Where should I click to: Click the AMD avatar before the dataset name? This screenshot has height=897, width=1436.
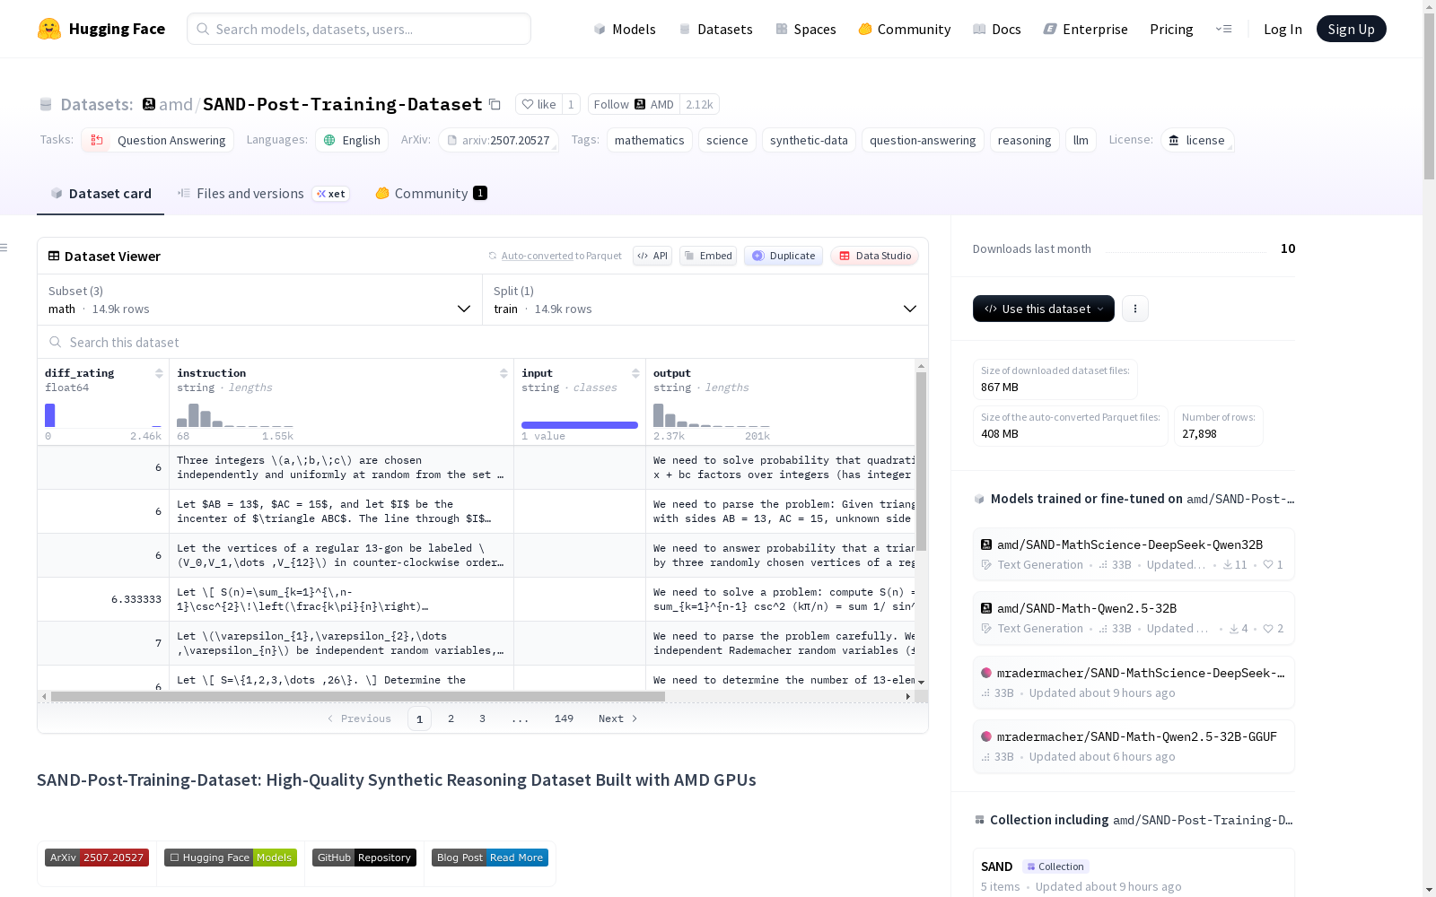pyautogui.click(x=149, y=104)
